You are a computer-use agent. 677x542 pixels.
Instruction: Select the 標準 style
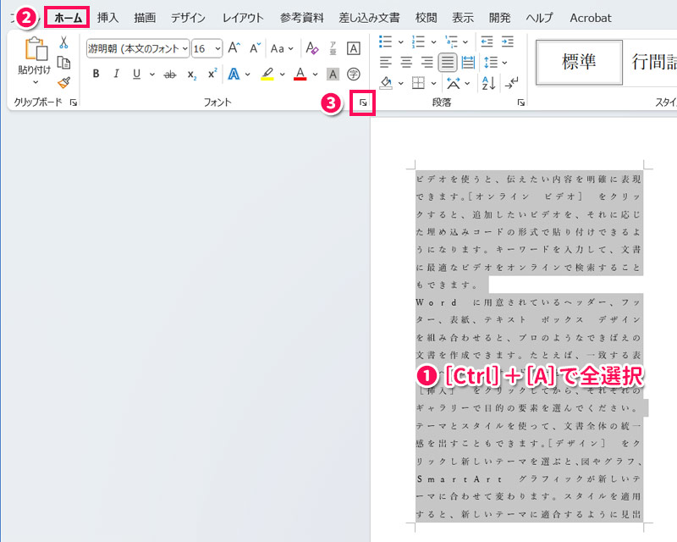[x=579, y=62]
